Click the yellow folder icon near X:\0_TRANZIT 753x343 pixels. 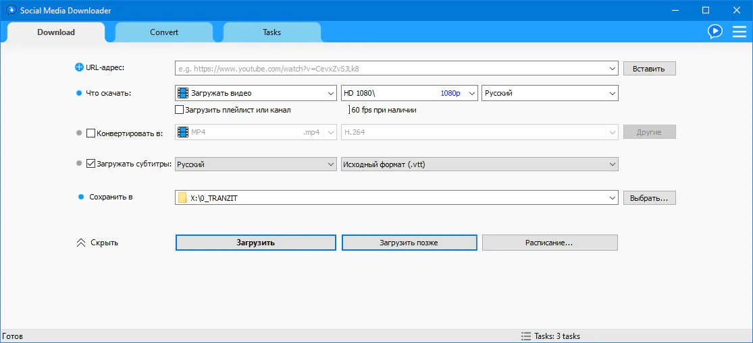(x=182, y=197)
